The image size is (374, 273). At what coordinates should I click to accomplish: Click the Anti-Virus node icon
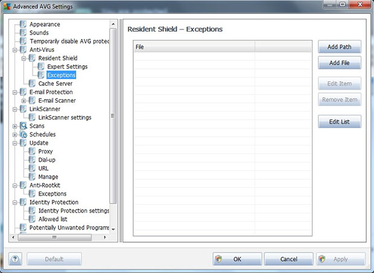click(23, 50)
